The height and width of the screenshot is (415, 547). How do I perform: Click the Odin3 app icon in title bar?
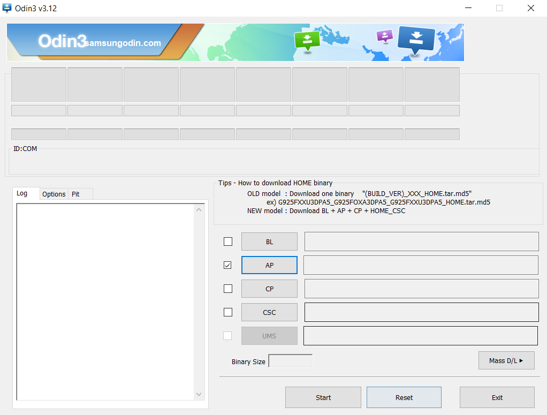click(6, 8)
